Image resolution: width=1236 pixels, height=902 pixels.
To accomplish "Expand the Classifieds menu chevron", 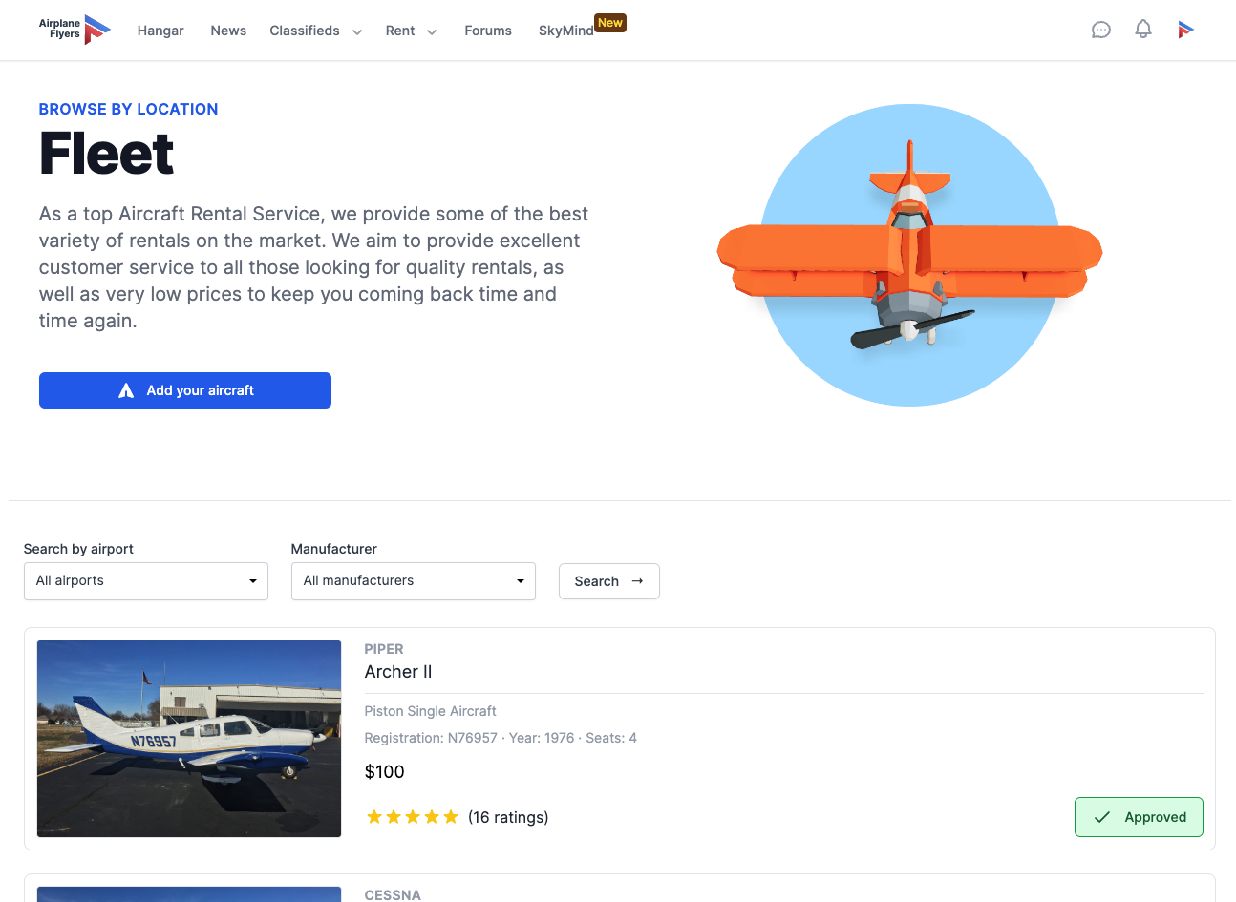I will coord(357,31).
